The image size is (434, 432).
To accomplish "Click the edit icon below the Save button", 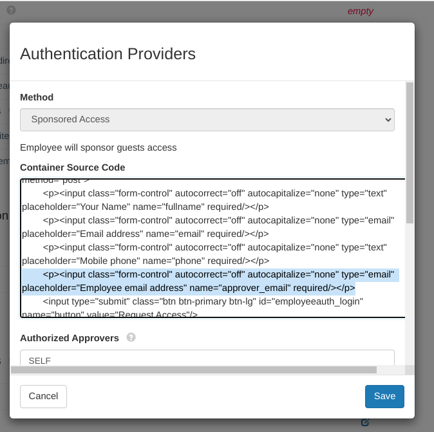I will coord(365,422).
